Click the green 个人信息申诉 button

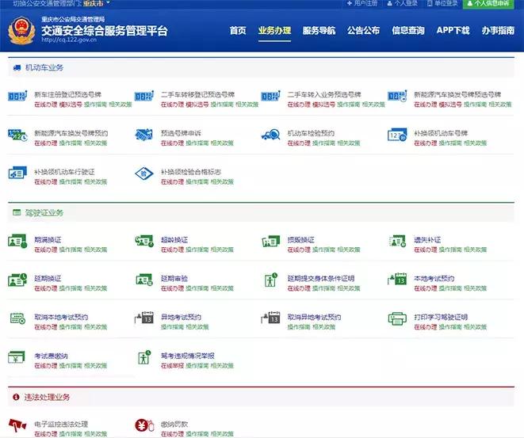488,4
